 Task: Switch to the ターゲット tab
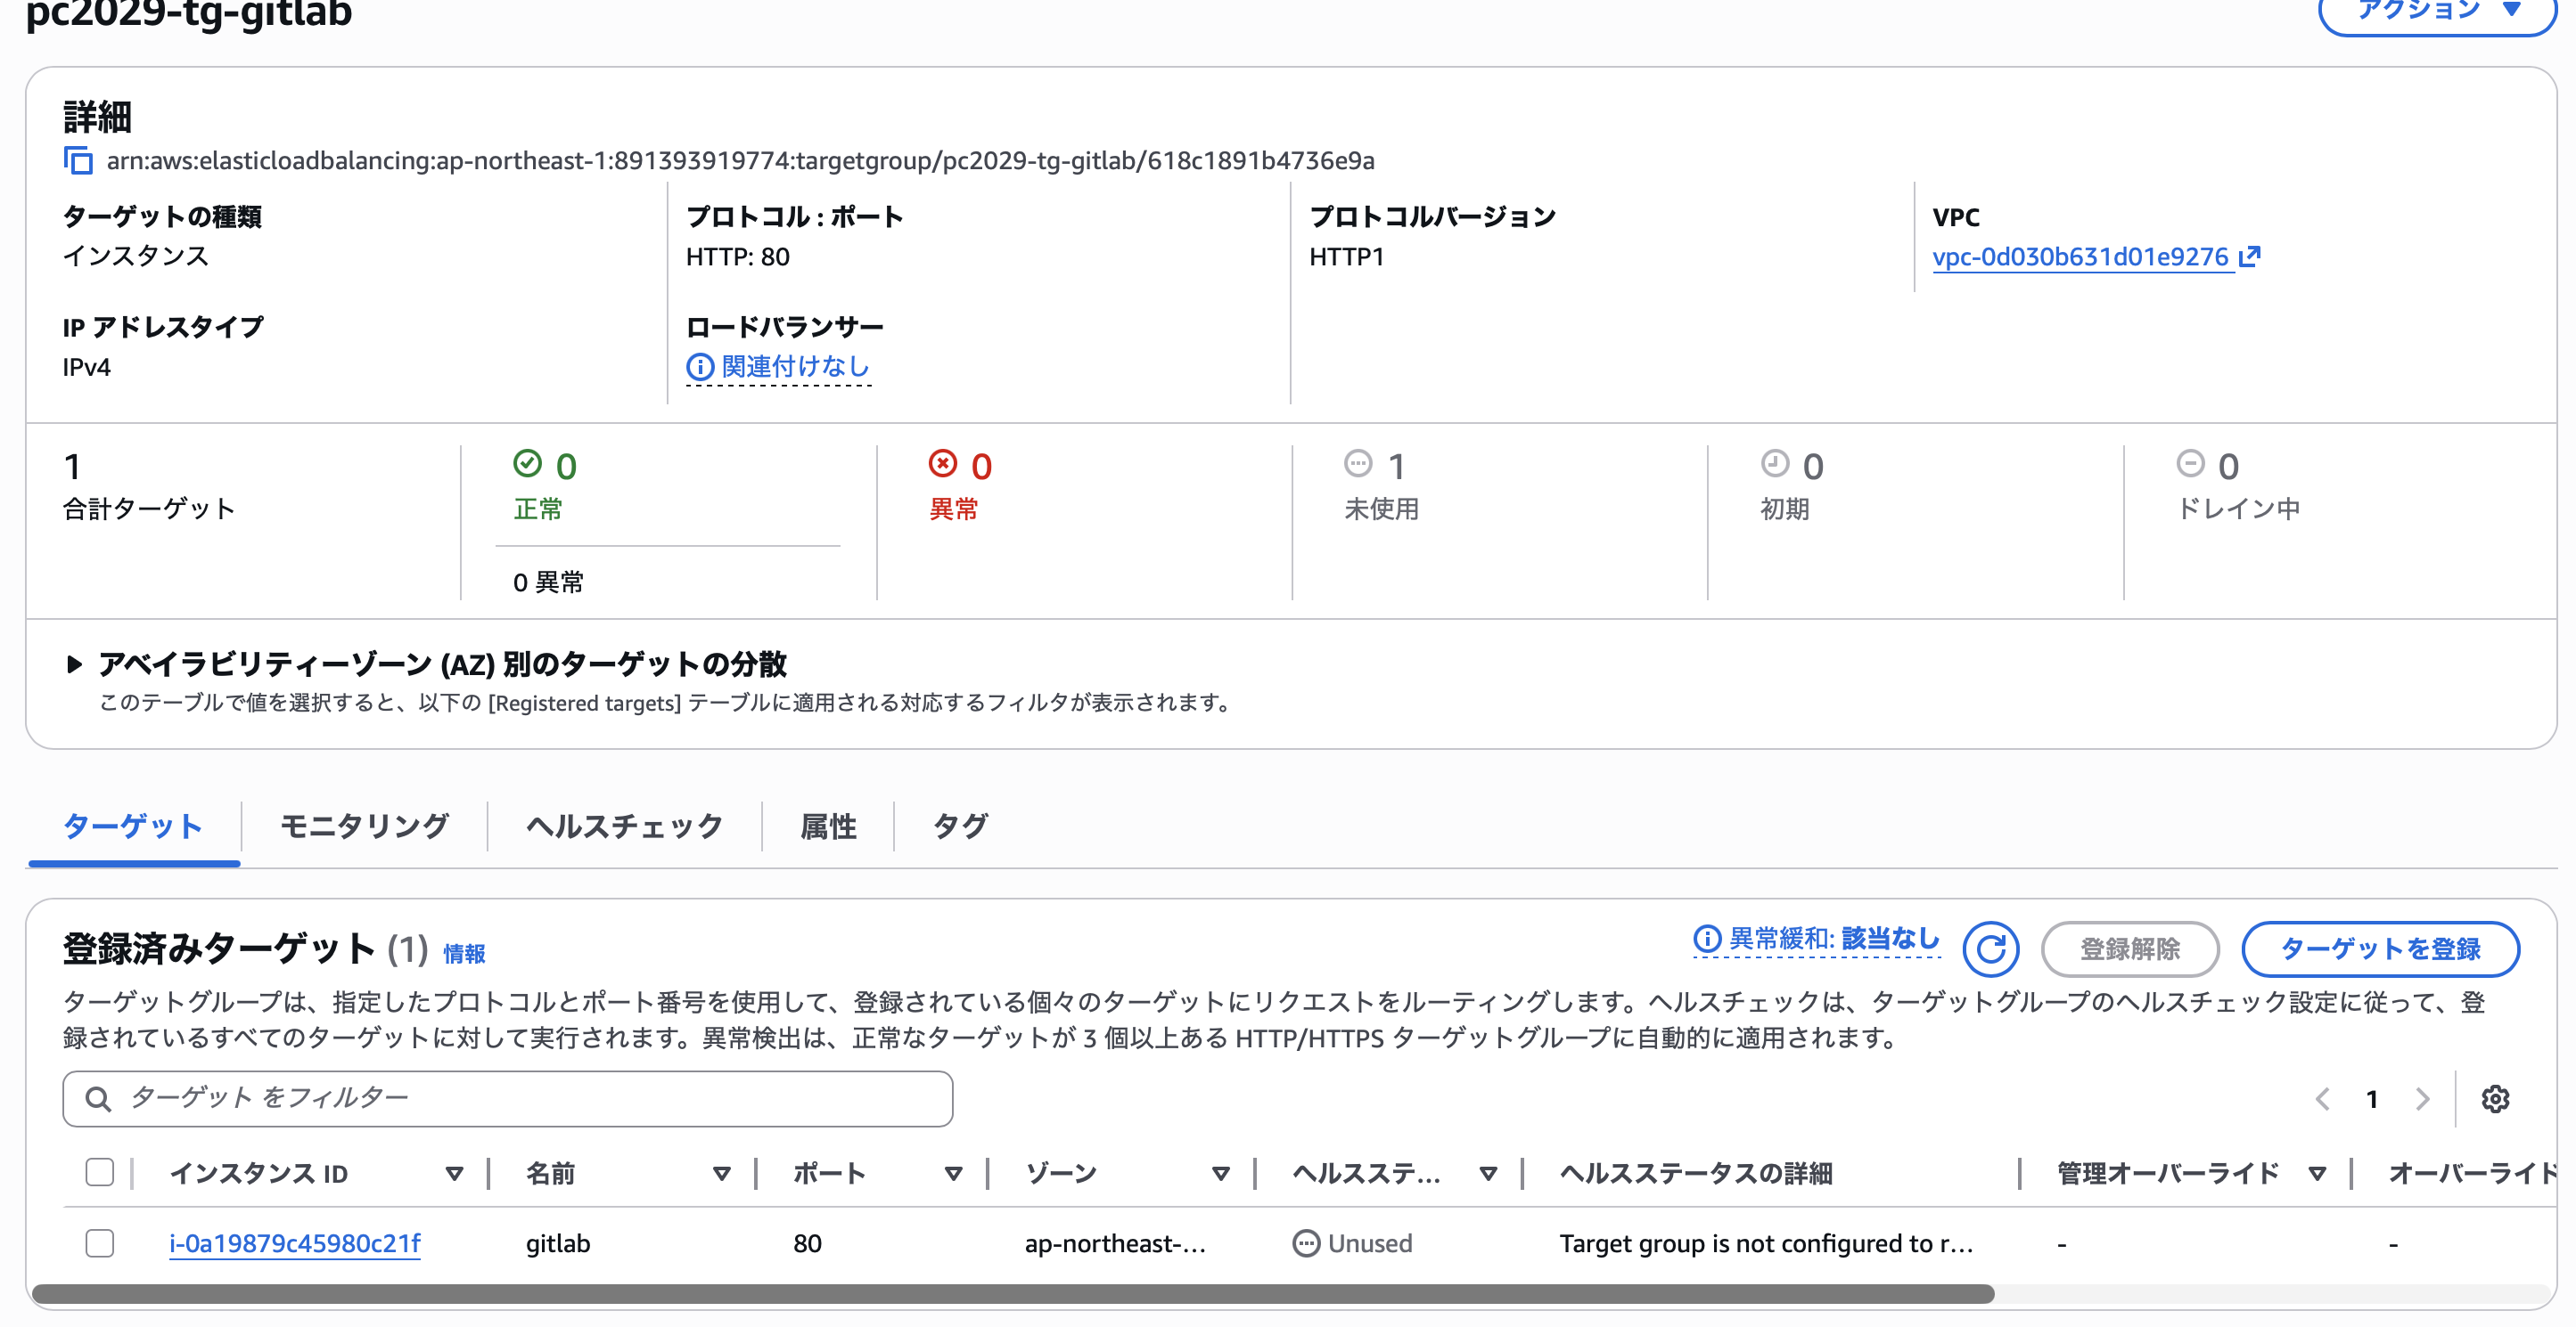(133, 826)
